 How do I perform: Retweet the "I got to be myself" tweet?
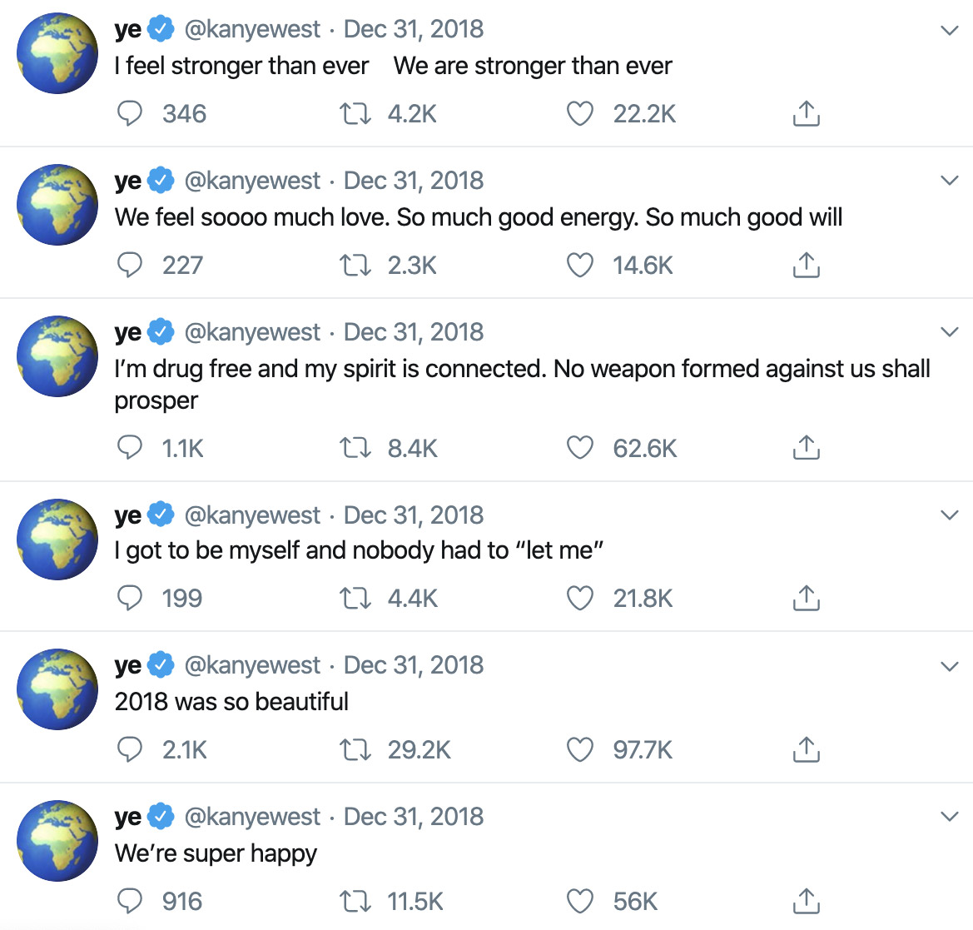pyautogui.click(x=355, y=598)
